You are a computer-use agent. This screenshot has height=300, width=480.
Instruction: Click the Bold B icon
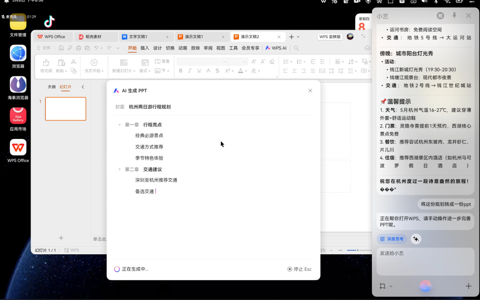pos(180,71)
